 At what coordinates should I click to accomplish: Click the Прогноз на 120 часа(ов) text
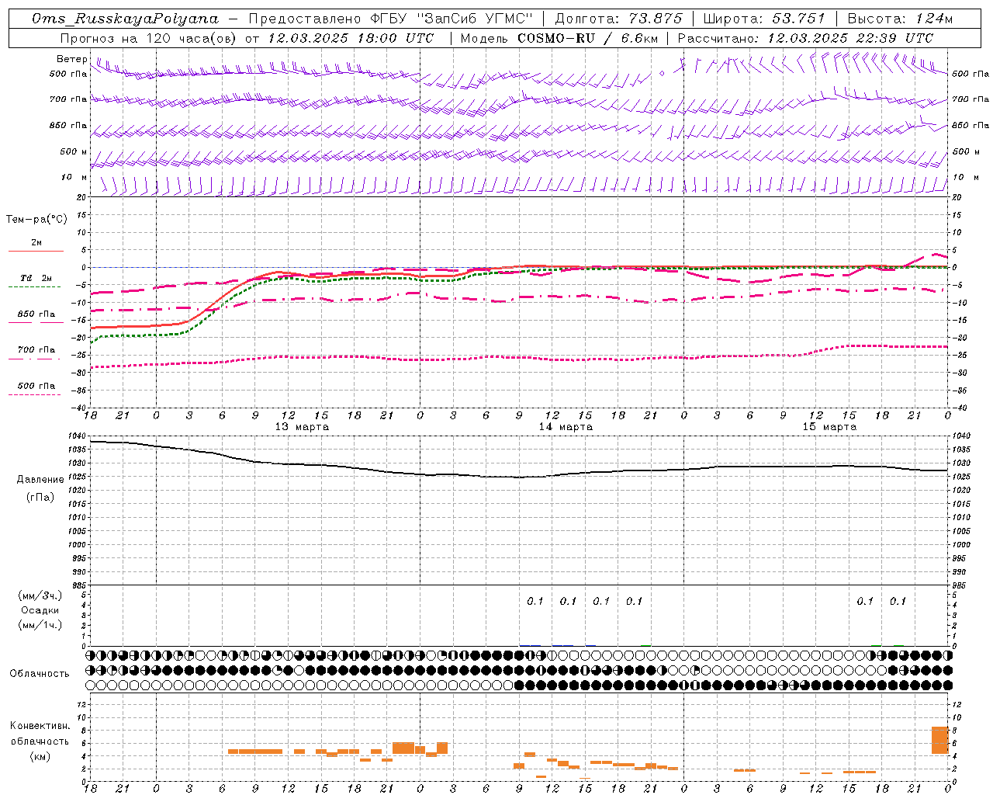click(x=148, y=38)
